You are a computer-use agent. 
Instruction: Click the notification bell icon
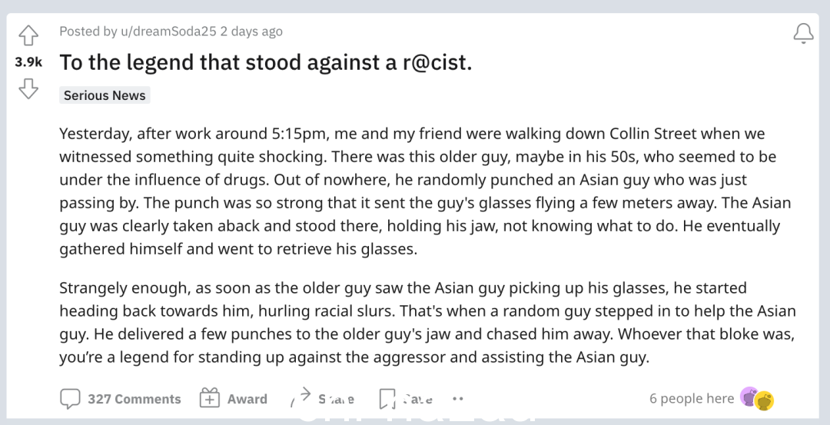tap(803, 33)
